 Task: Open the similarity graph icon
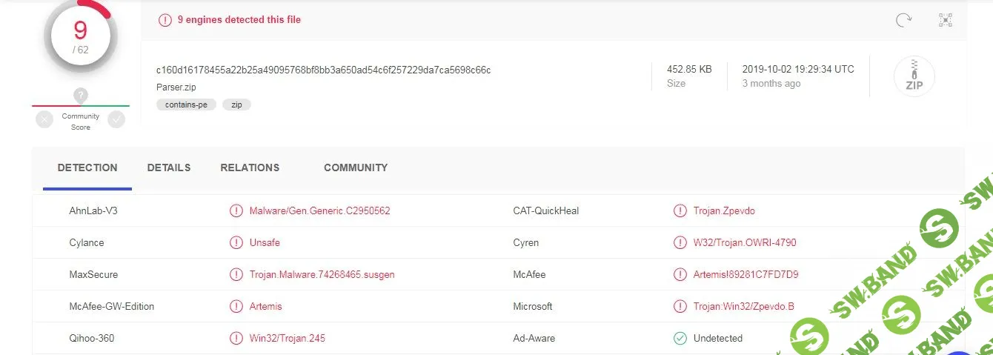coord(945,20)
